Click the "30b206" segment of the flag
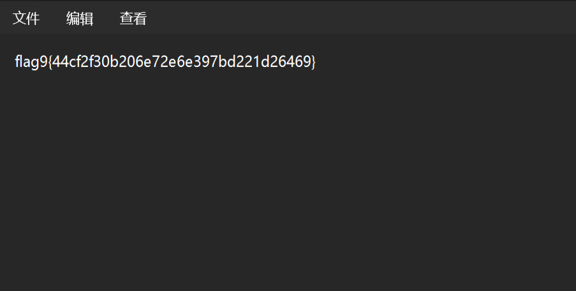 pyautogui.click(x=117, y=63)
